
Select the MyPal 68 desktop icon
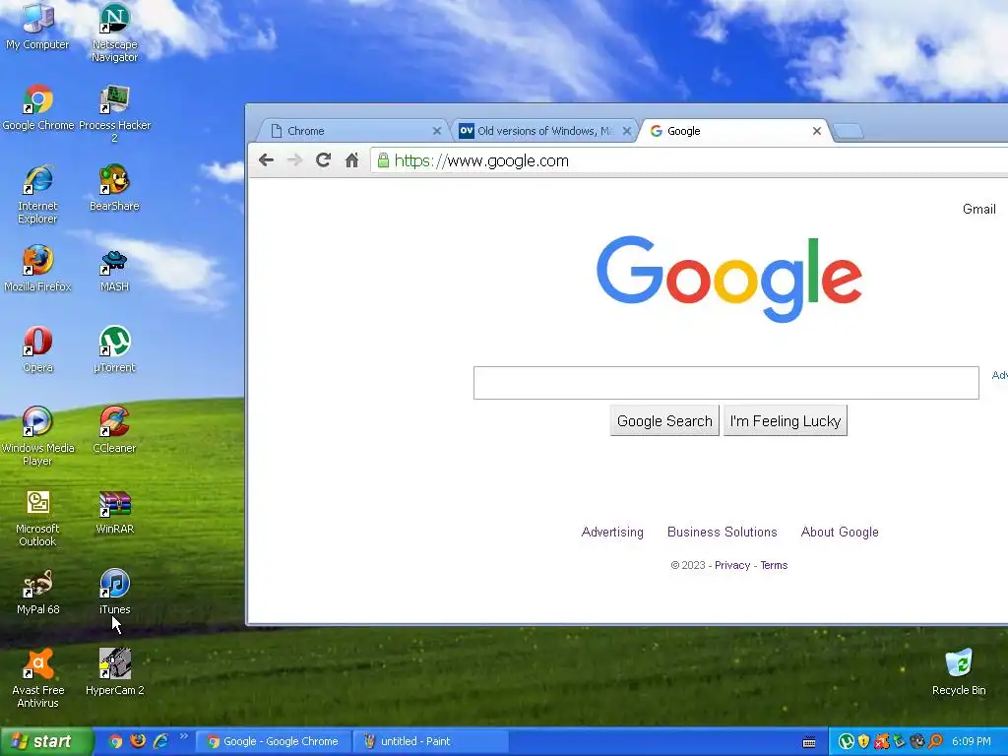click(x=37, y=592)
